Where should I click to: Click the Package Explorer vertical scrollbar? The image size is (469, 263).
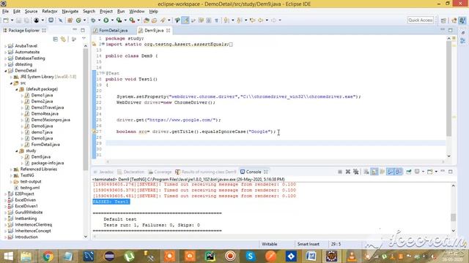(x=86, y=109)
